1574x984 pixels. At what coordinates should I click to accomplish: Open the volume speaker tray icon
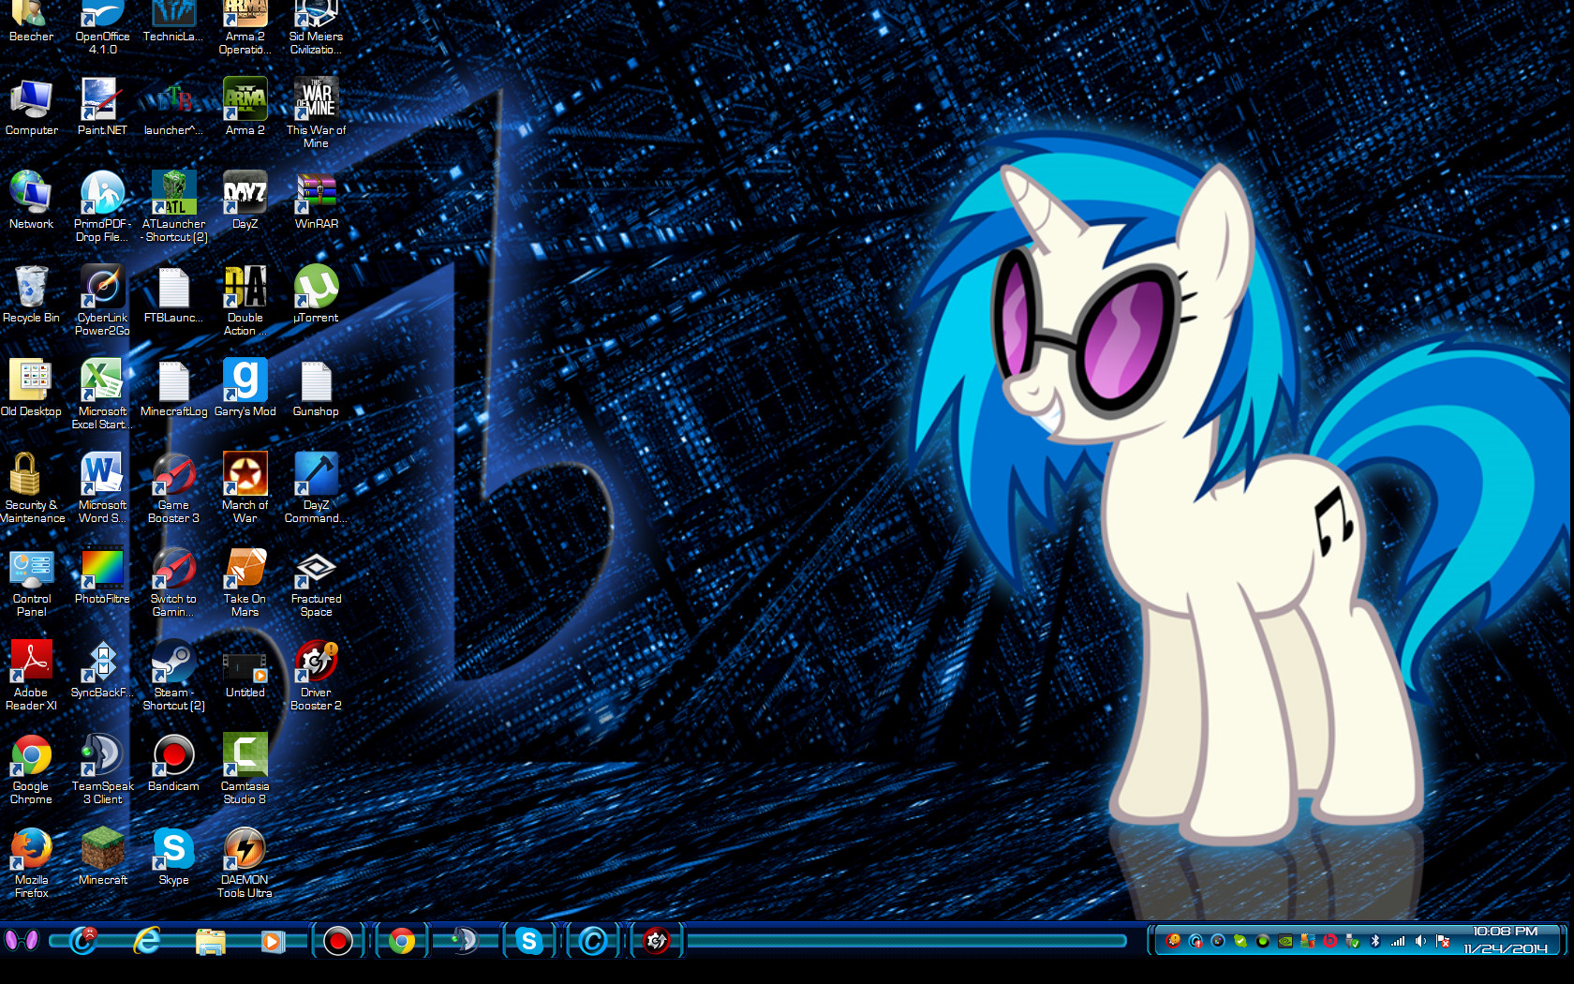tap(1420, 941)
